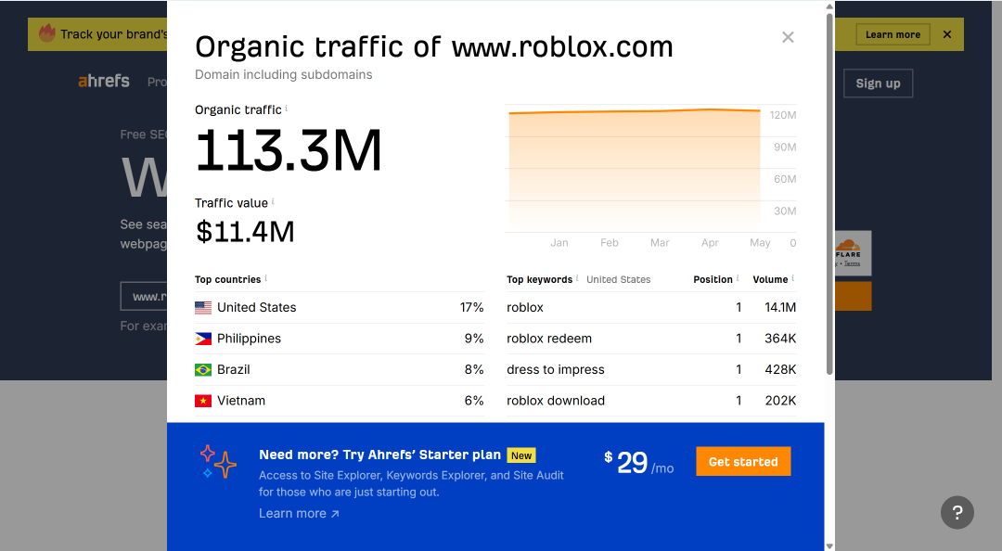
Task: Click the 120M label on chart axis
Action: (782, 115)
